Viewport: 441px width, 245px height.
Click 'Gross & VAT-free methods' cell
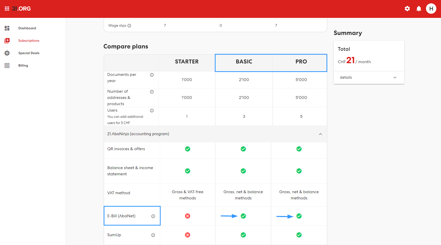pos(188,195)
